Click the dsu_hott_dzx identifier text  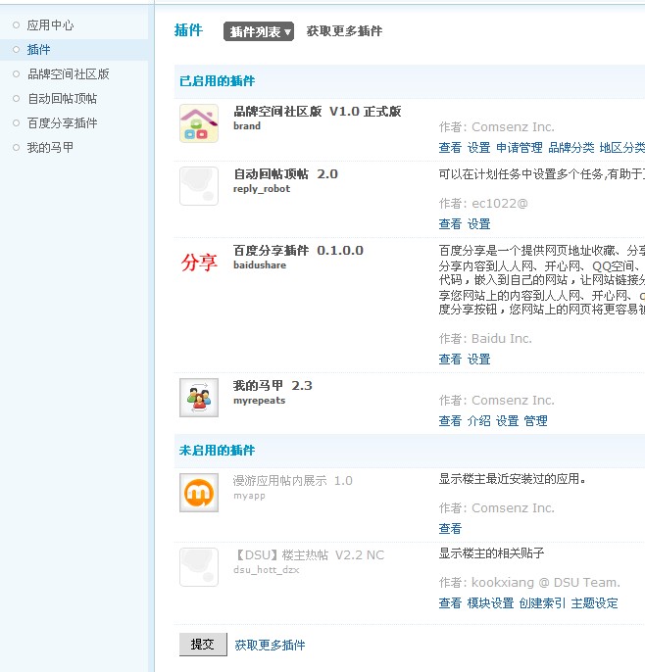[x=267, y=570]
